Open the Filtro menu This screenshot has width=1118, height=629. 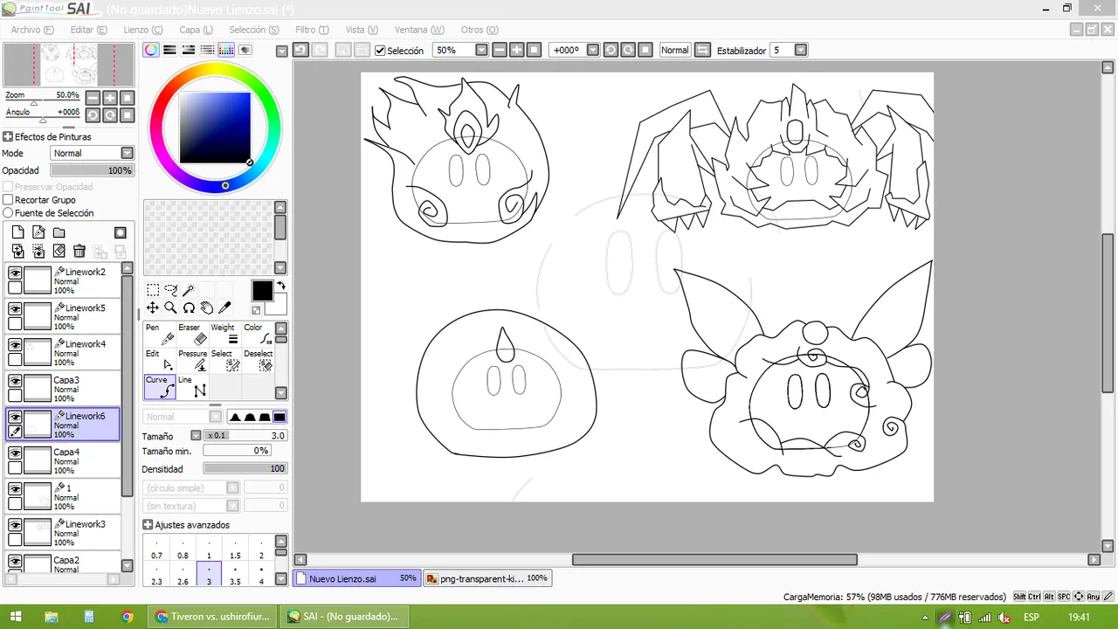pos(312,30)
